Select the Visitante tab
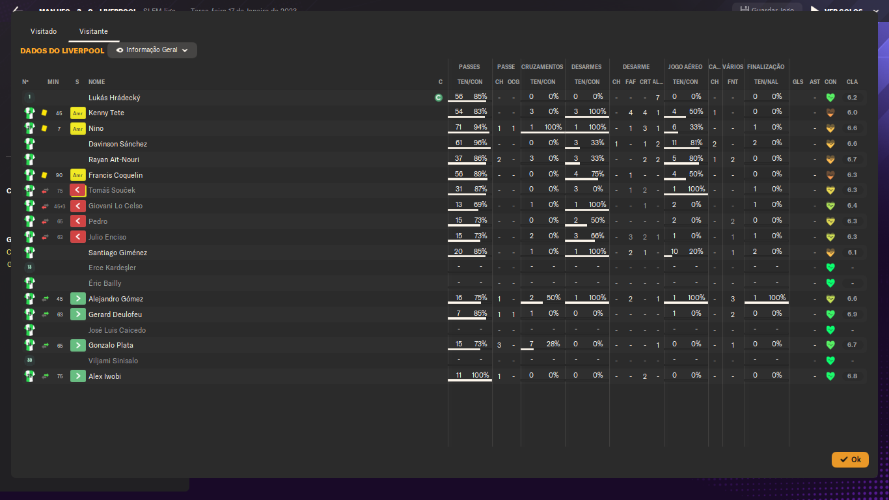The width and height of the screenshot is (889, 500). point(94,31)
